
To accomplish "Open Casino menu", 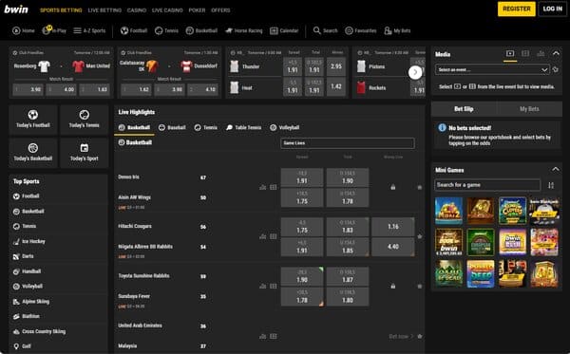I will 137,10.
